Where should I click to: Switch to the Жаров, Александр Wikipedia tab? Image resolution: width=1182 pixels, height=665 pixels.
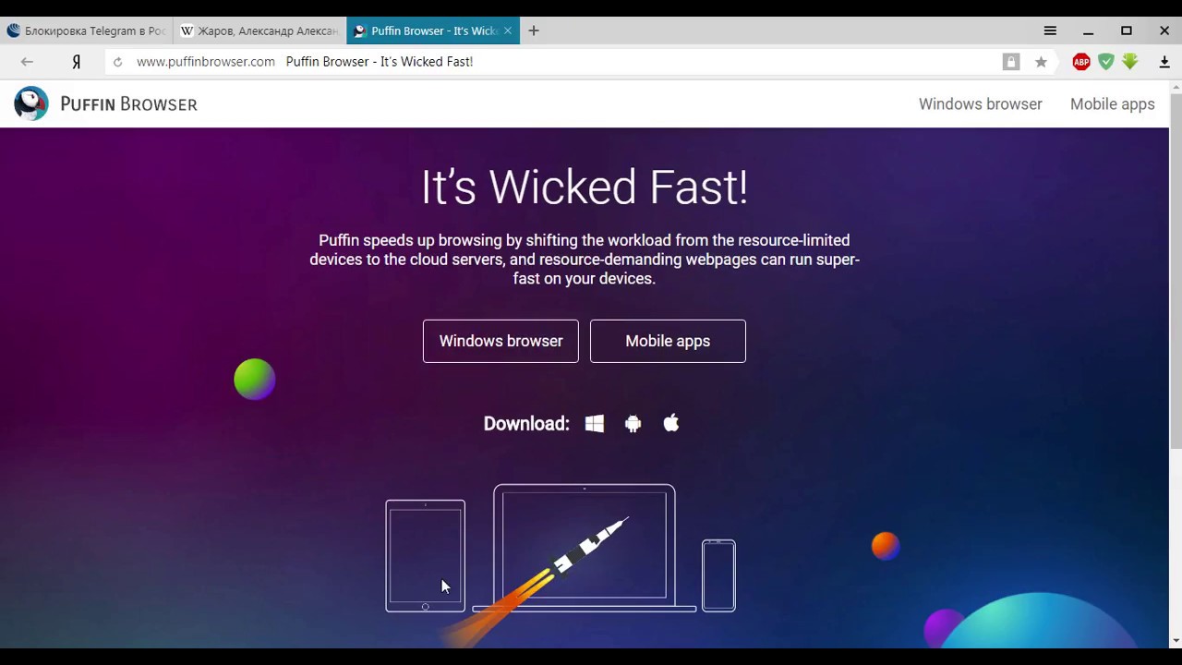[x=259, y=30]
